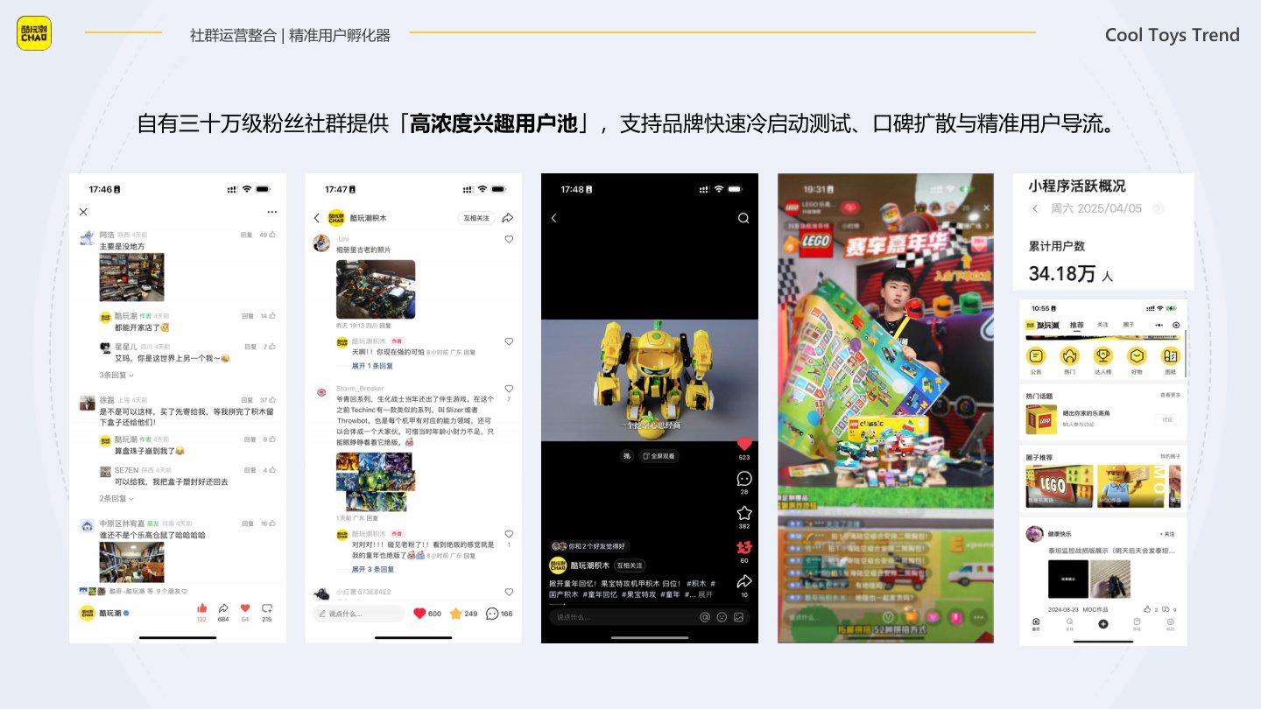The image size is (1261, 709).
Task: Expand the video caption with 展开
Action: click(705, 594)
